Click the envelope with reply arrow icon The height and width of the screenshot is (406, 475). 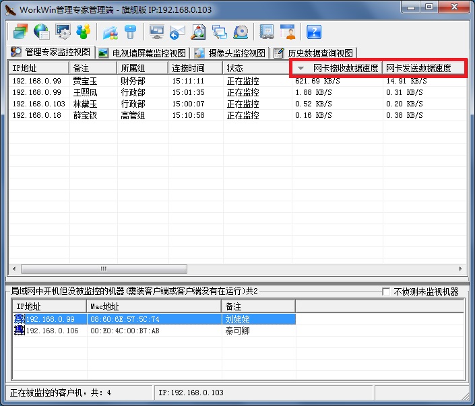(x=177, y=32)
